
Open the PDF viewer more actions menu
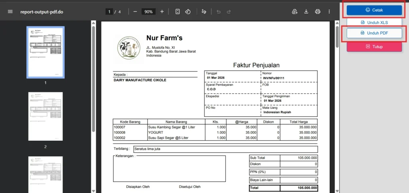pyautogui.click(x=329, y=12)
